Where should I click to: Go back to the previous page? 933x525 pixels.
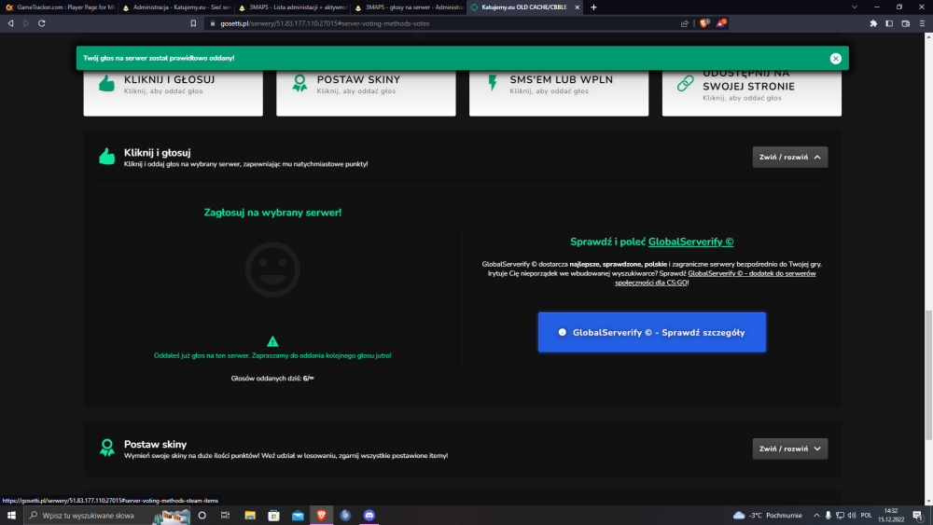(x=10, y=23)
